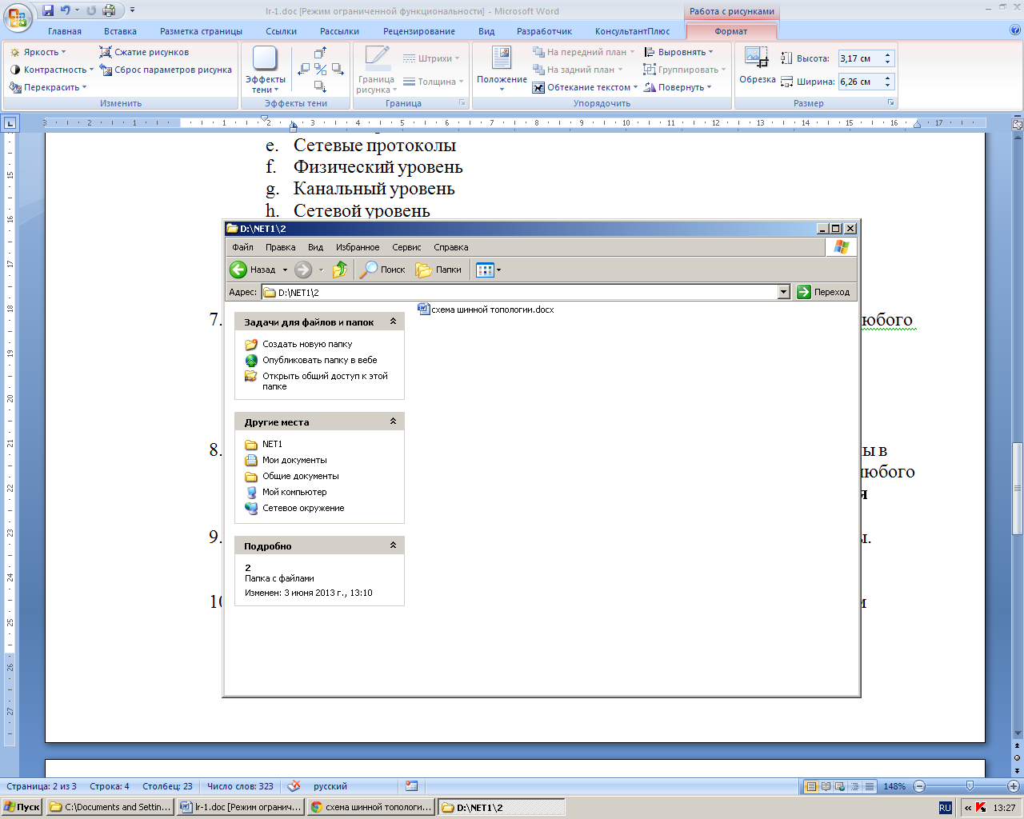Screen dimensions: 1024x819
Task: Nudge shadow down icon
Action: pyautogui.click(x=320, y=86)
